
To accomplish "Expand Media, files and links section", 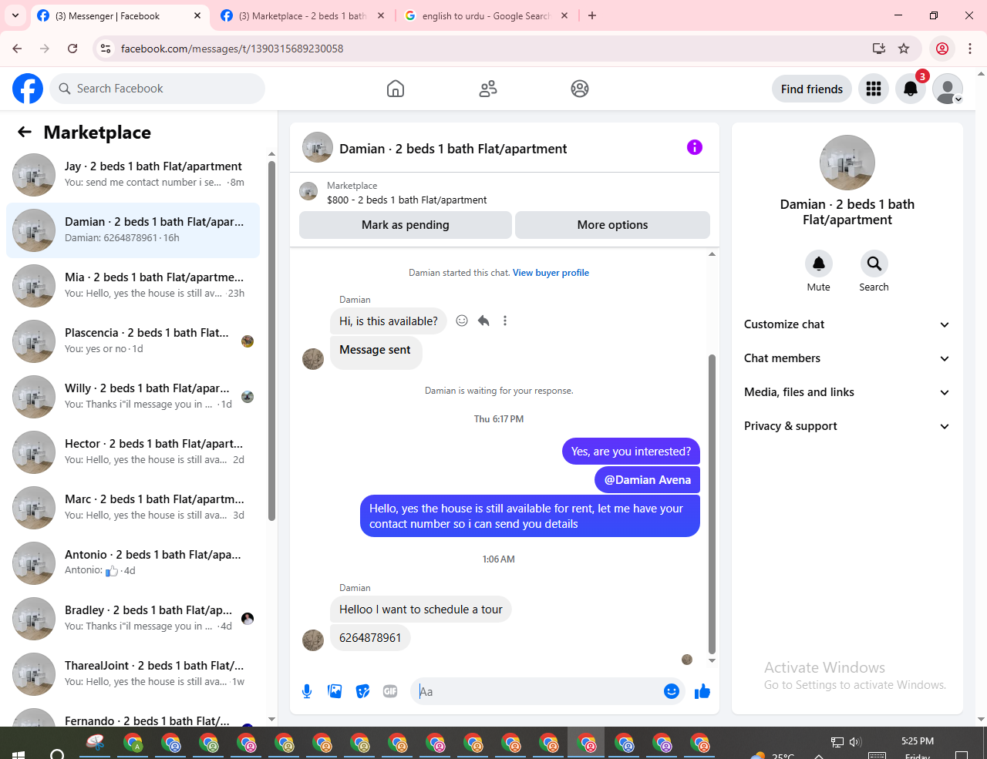I will point(847,392).
